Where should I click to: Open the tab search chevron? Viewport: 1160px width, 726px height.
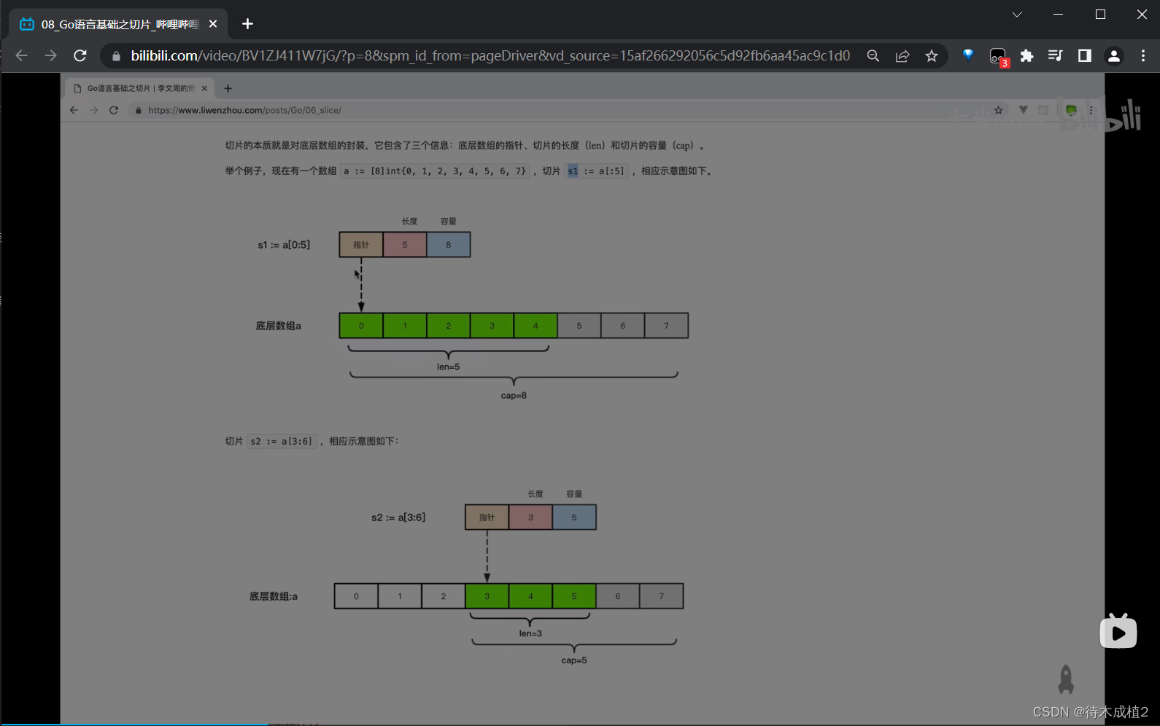pyautogui.click(x=1017, y=15)
